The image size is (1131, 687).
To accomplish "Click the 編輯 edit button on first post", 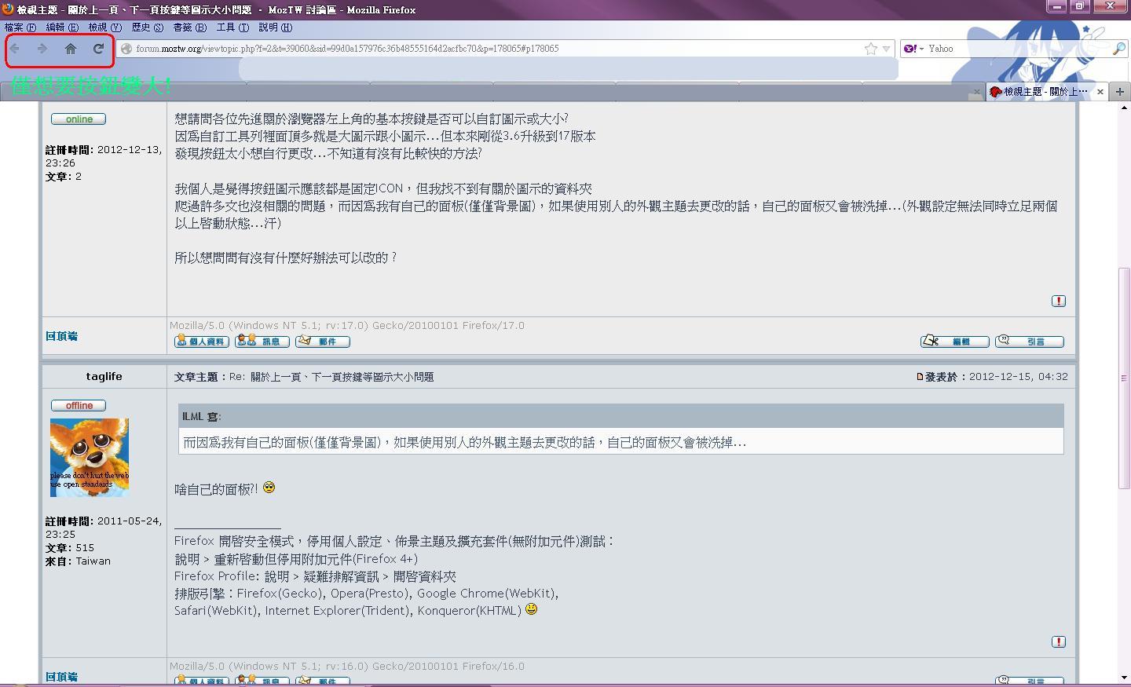I will point(954,342).
